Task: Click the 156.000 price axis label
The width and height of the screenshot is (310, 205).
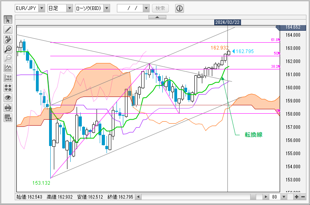Action: click(x=293, y=140)
